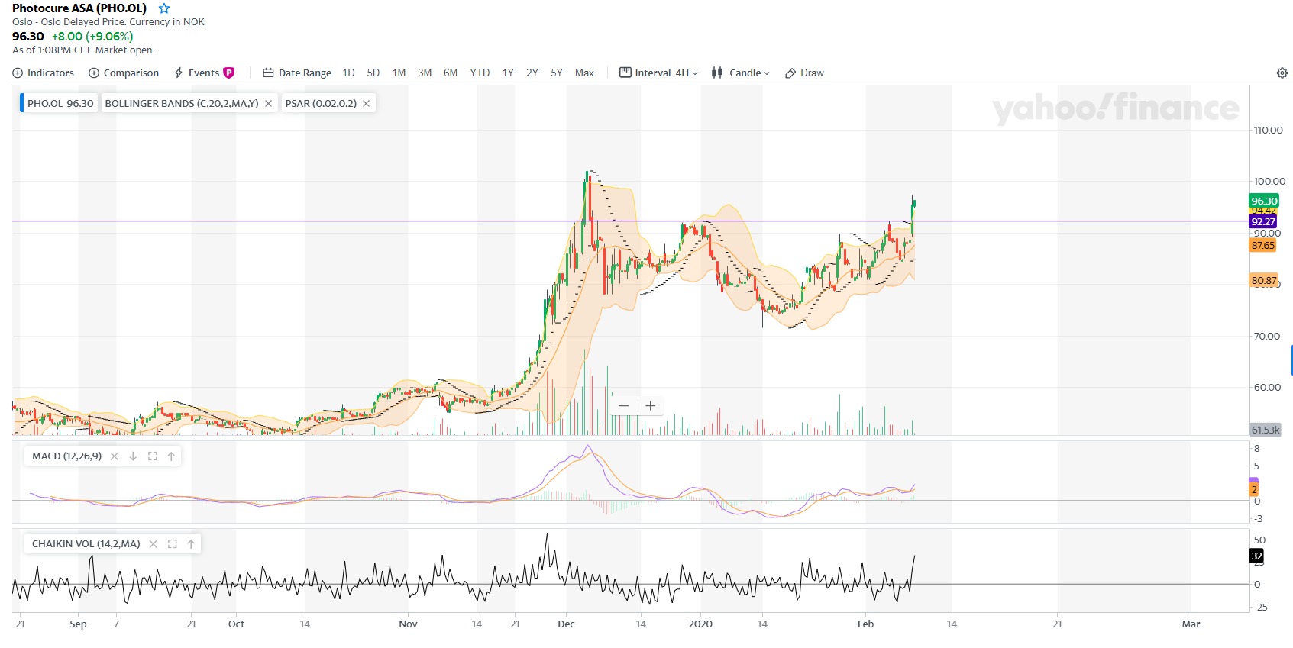Expand the Candle chart type dropdown
Viewport: 1293px width, 648px height.
click(x=741, y=73)
